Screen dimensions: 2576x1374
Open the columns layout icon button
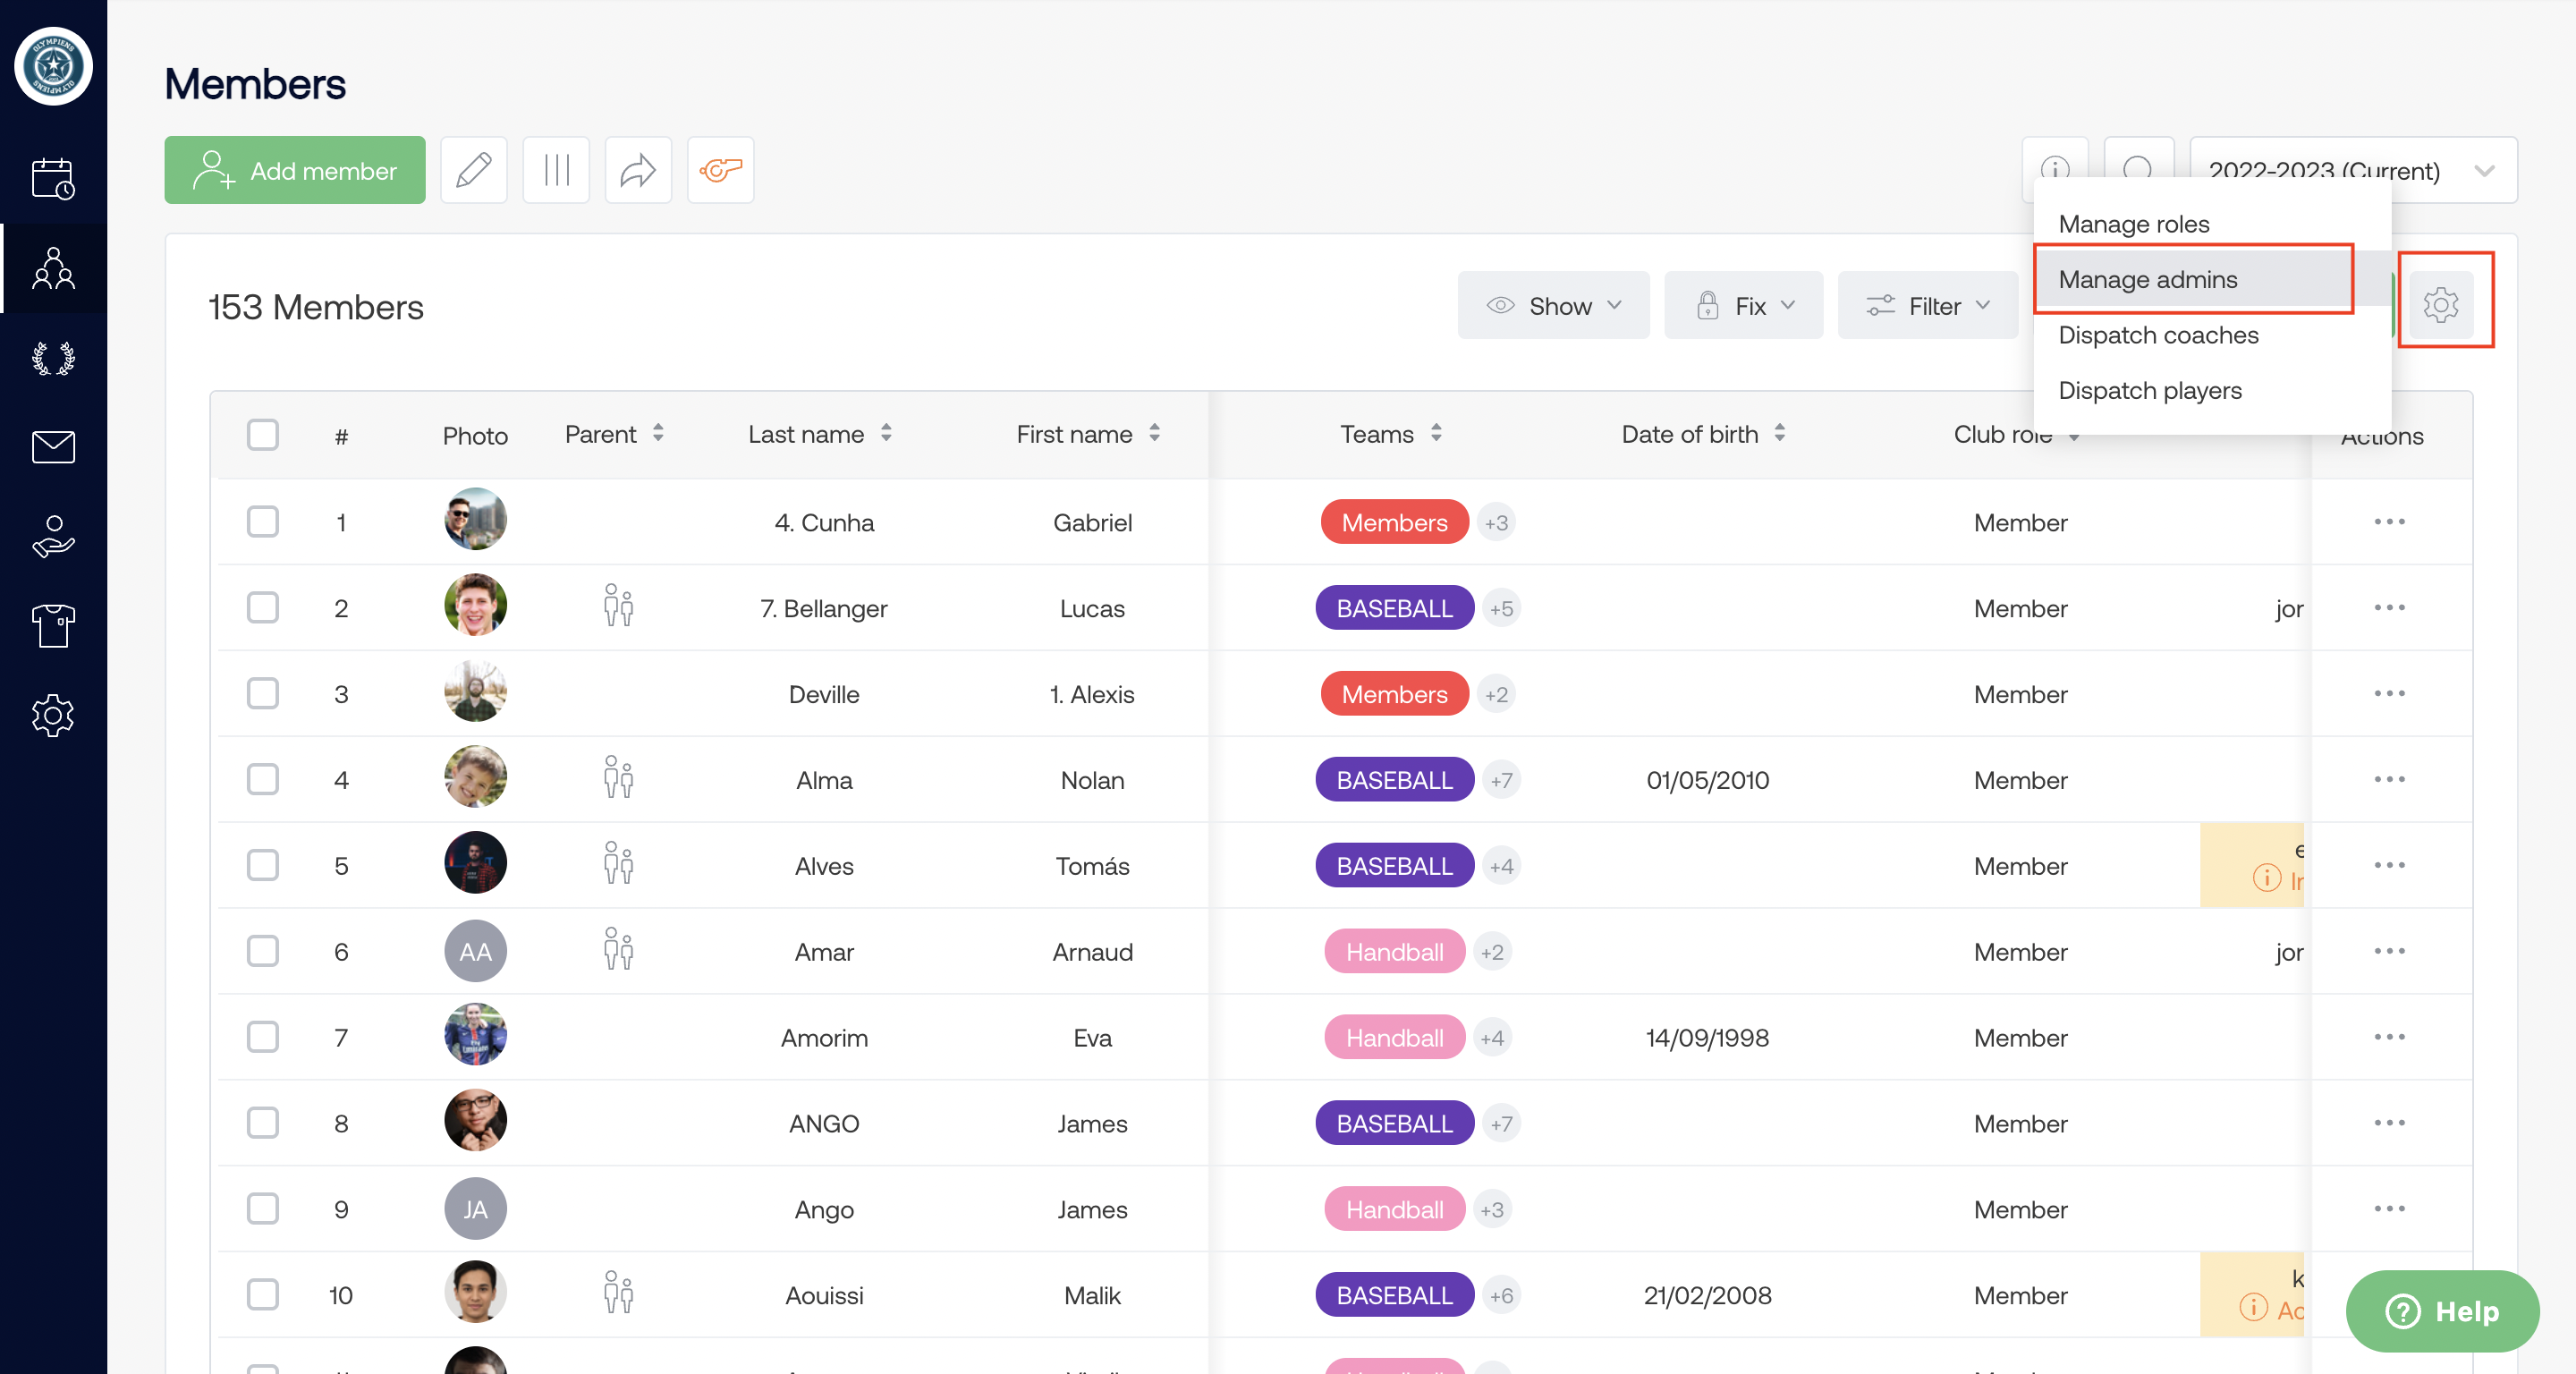[556, 170]
